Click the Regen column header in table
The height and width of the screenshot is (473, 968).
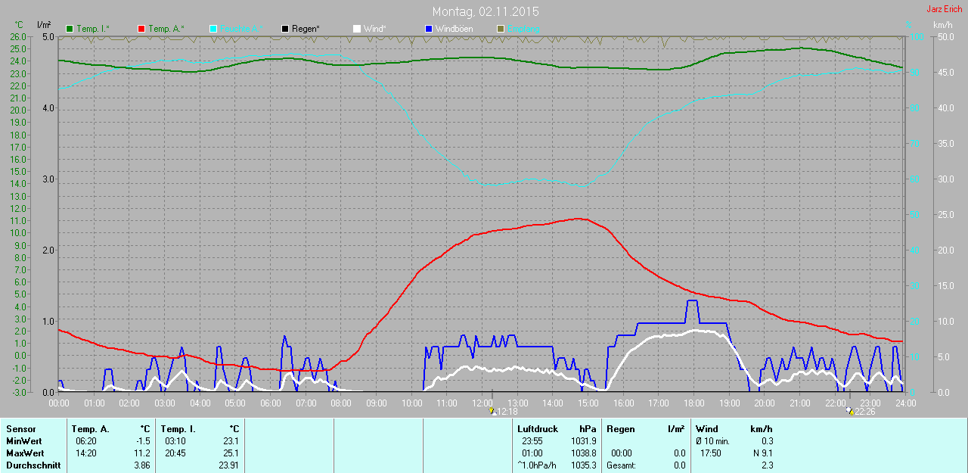coord(621,429)
